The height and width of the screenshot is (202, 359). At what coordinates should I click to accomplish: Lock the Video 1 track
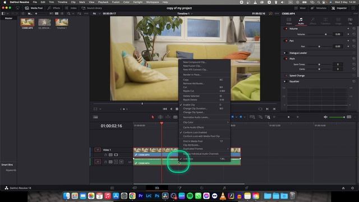pyautogui.click(x=105, y=155)
